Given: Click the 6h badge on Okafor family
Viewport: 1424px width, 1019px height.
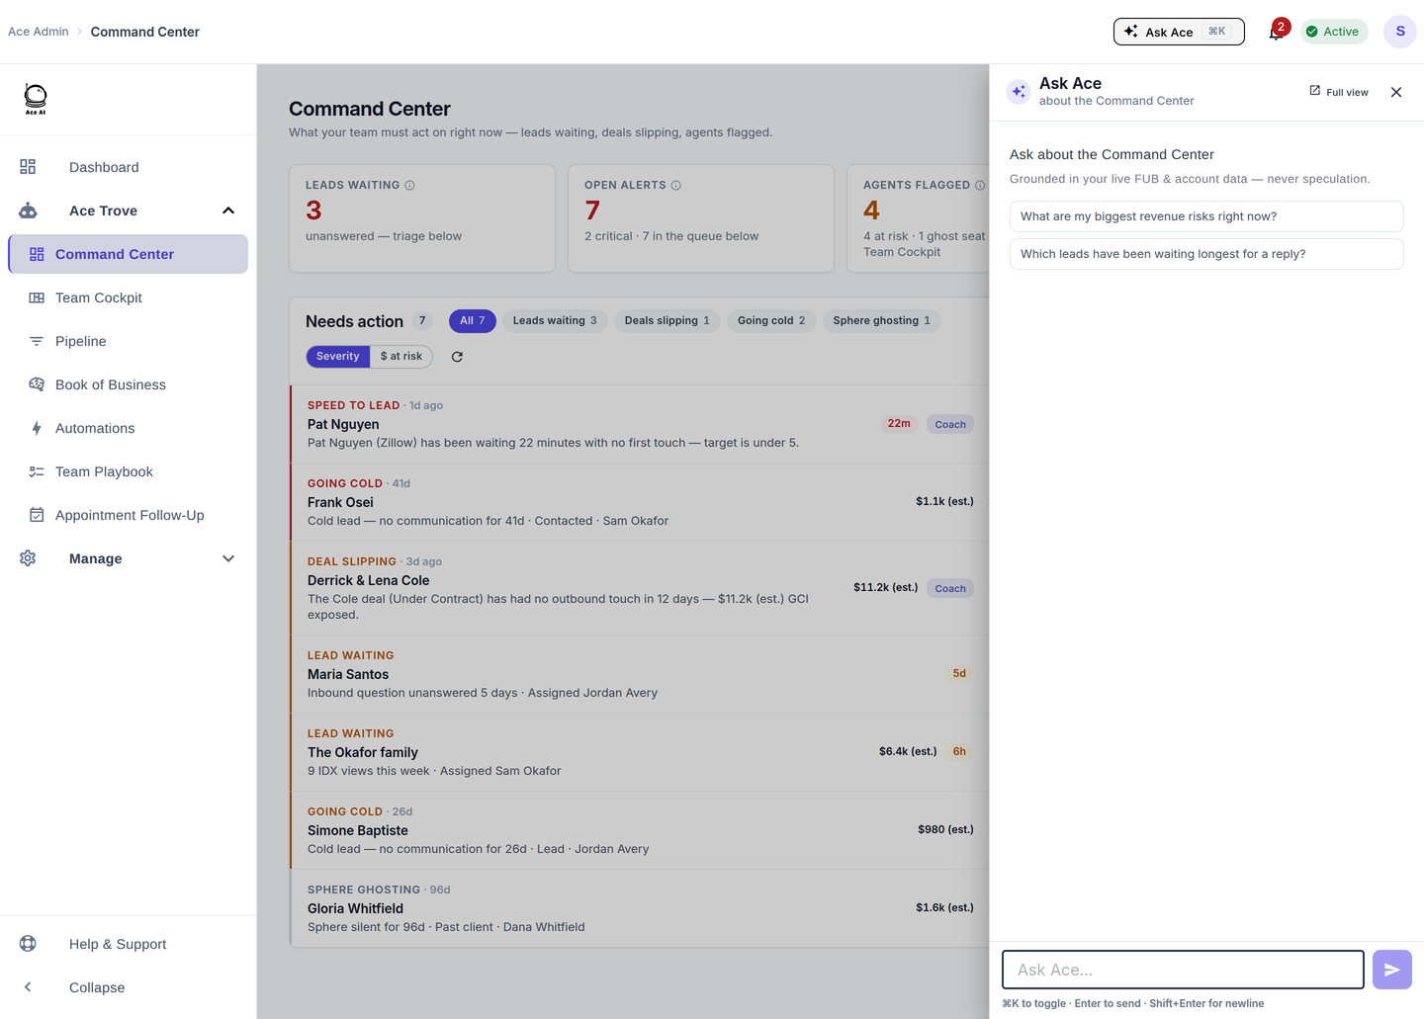Looking at the screenshot, I should click(959, 752).
